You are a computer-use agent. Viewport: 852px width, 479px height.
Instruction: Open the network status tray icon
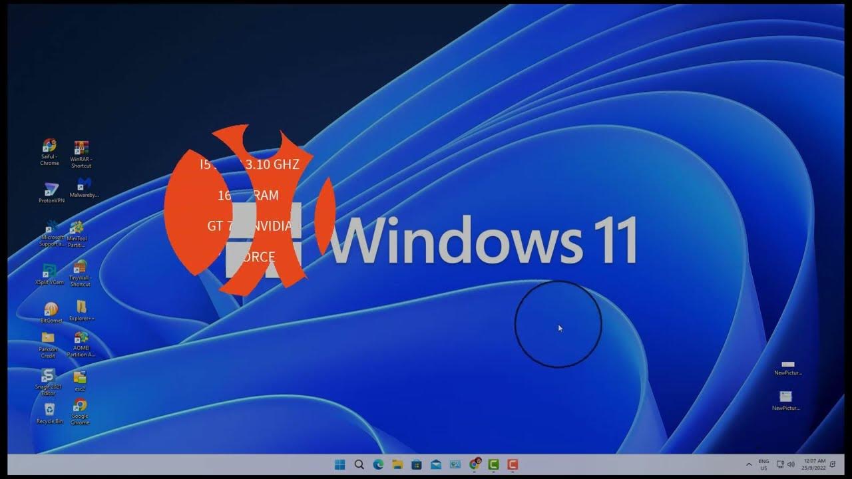(x=780, y=464)
